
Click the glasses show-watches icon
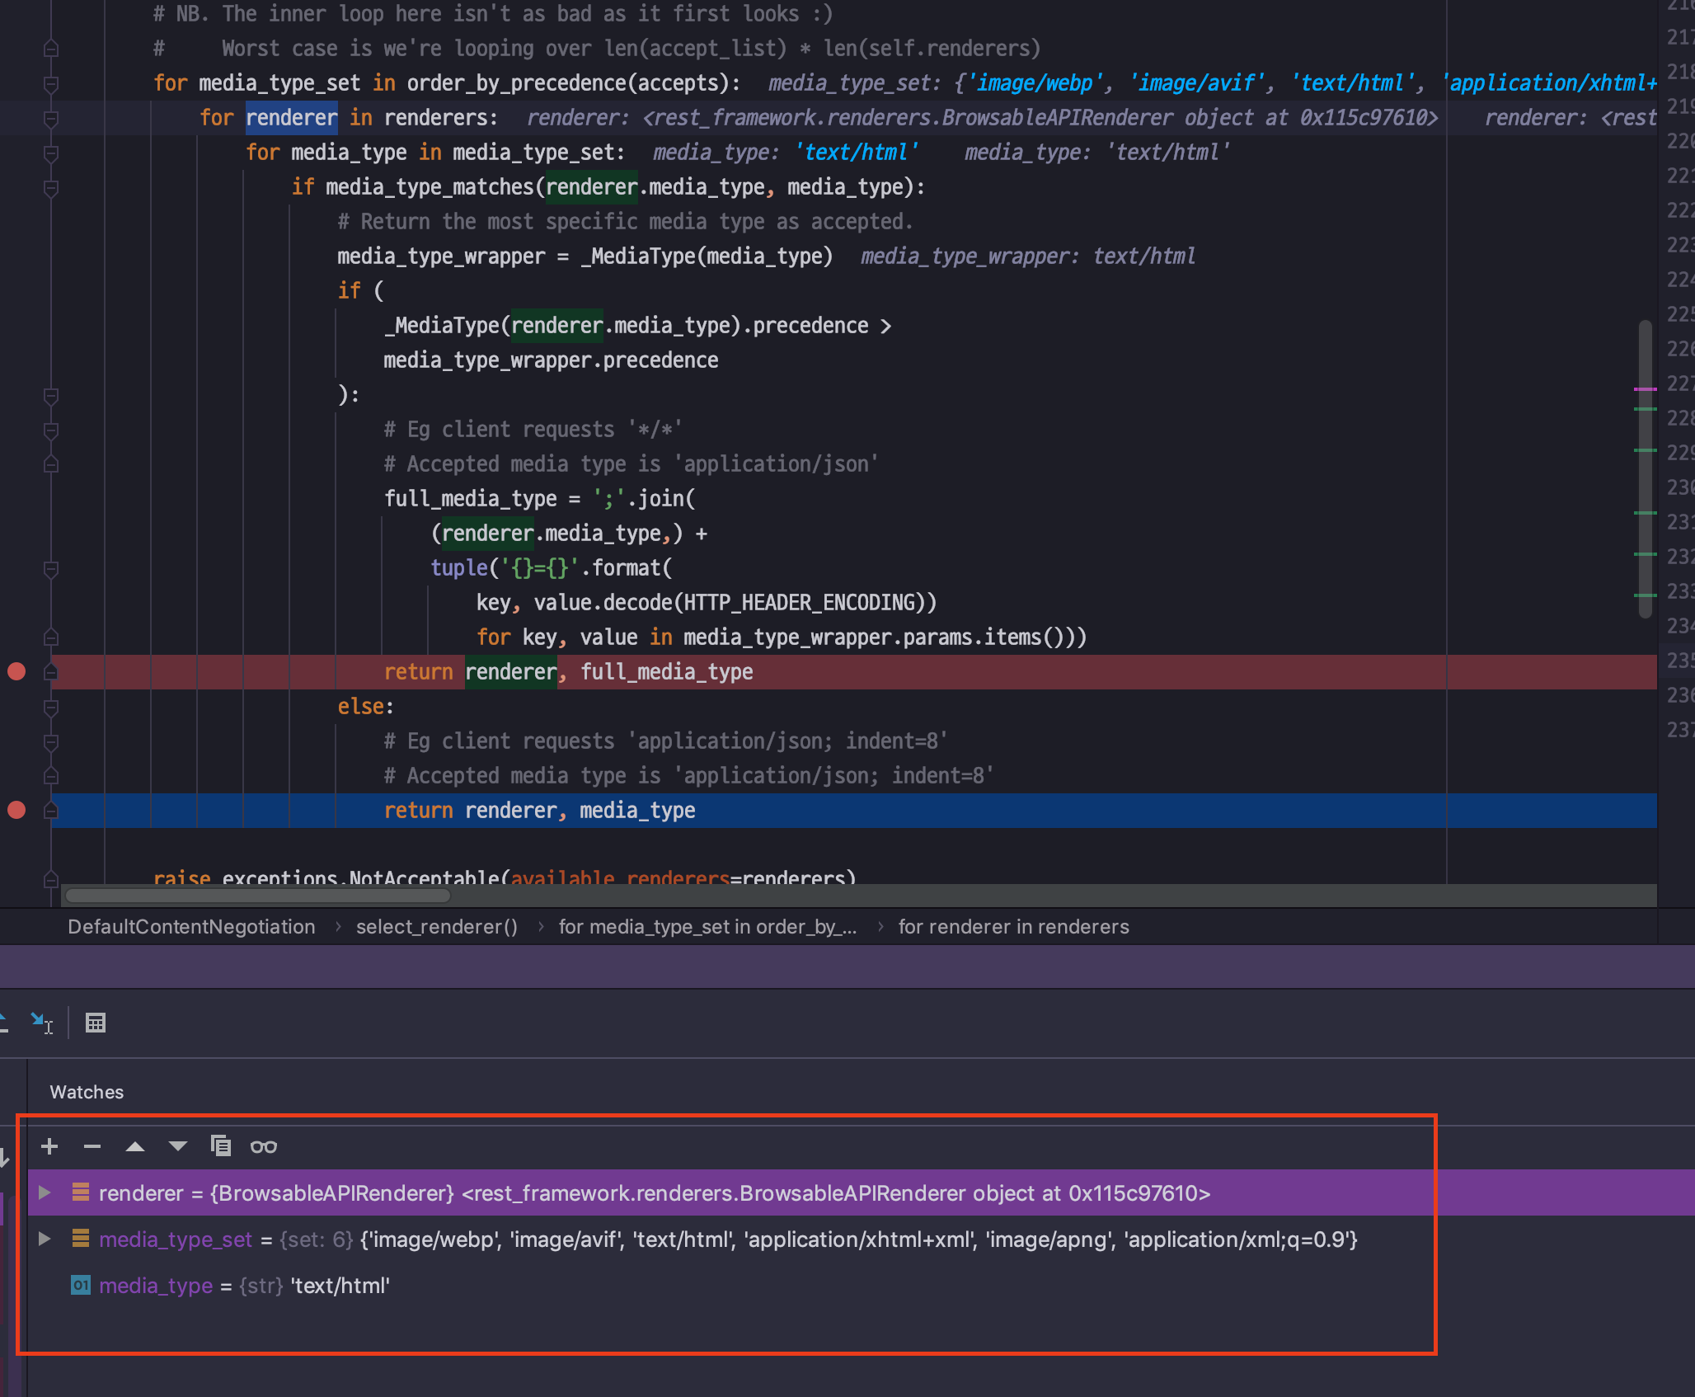(x=264, y=1146)
